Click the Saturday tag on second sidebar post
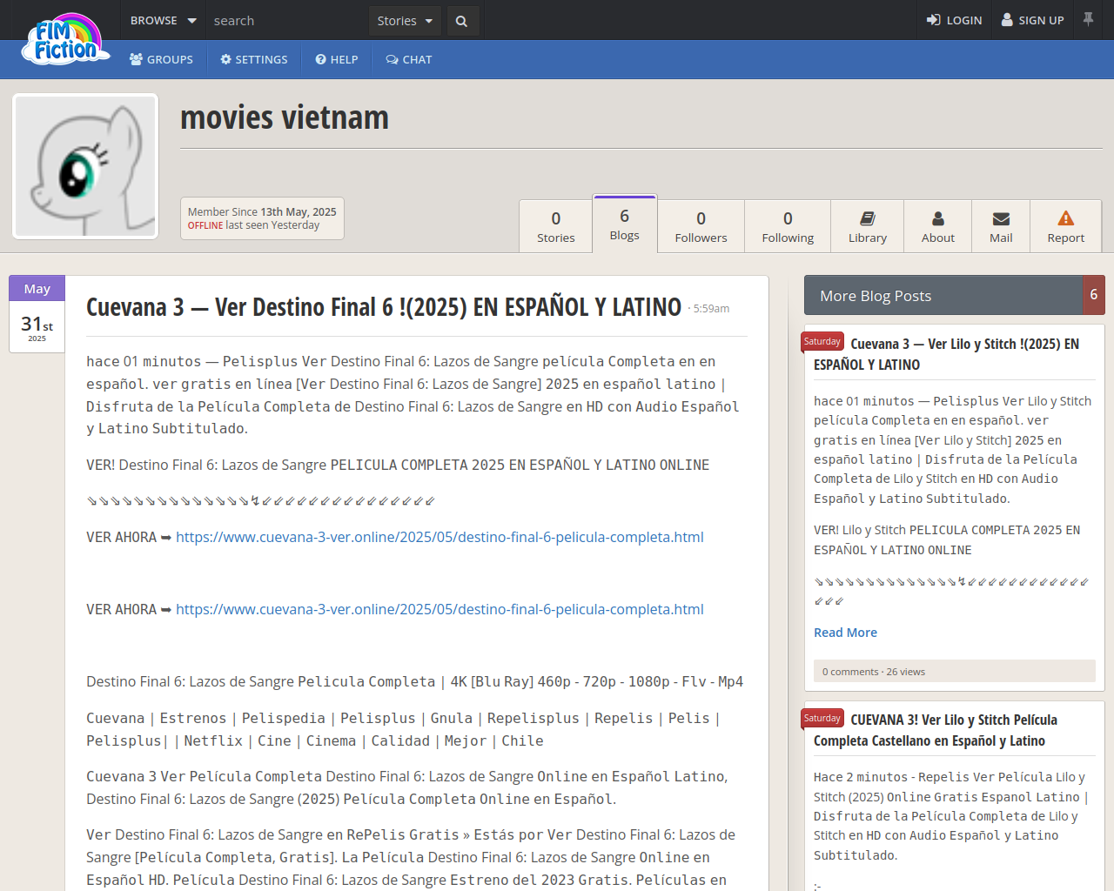Viewport: 1114px width, 891px height. click(x=822, y=719)
